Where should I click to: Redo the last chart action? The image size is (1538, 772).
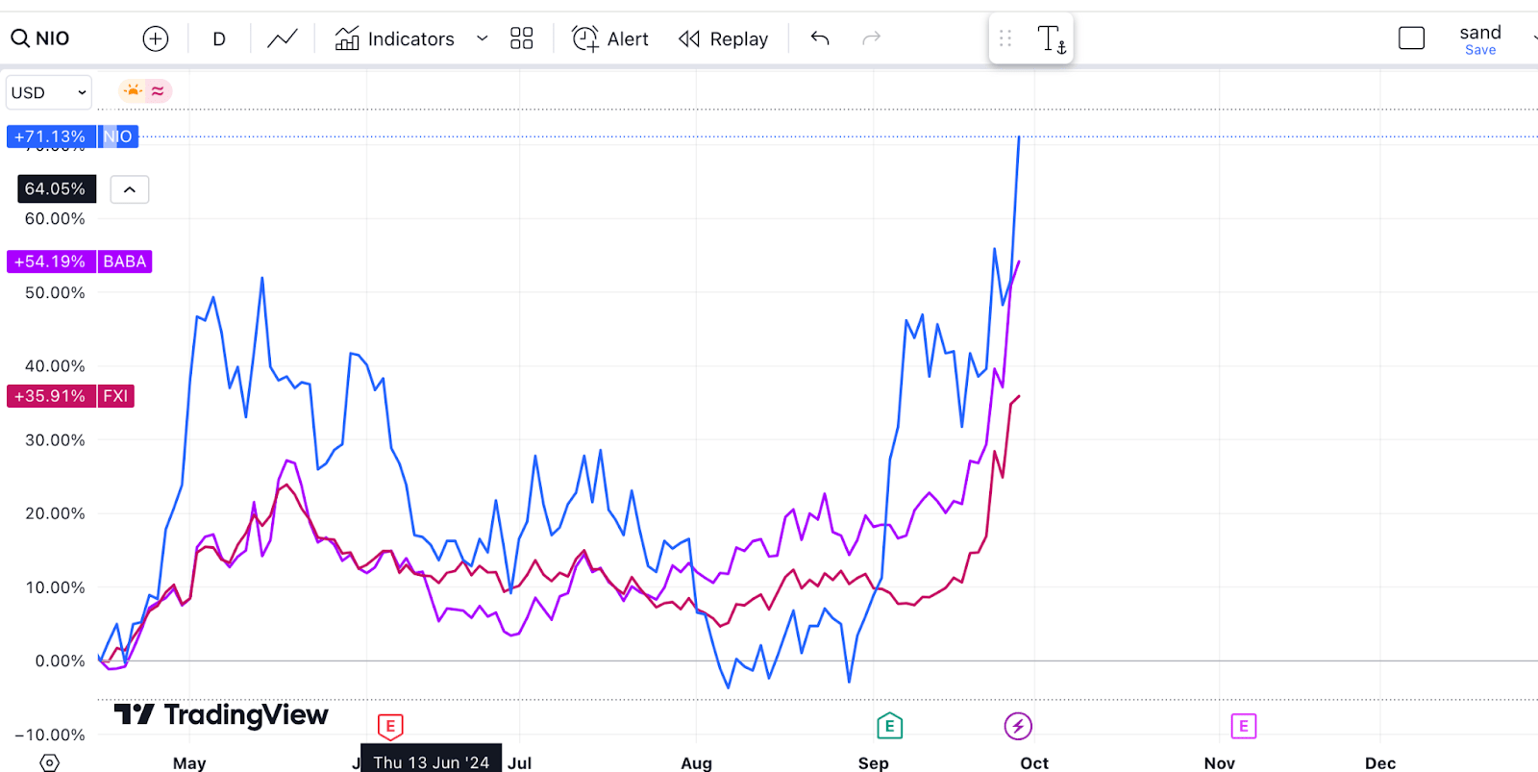[872, 38]
